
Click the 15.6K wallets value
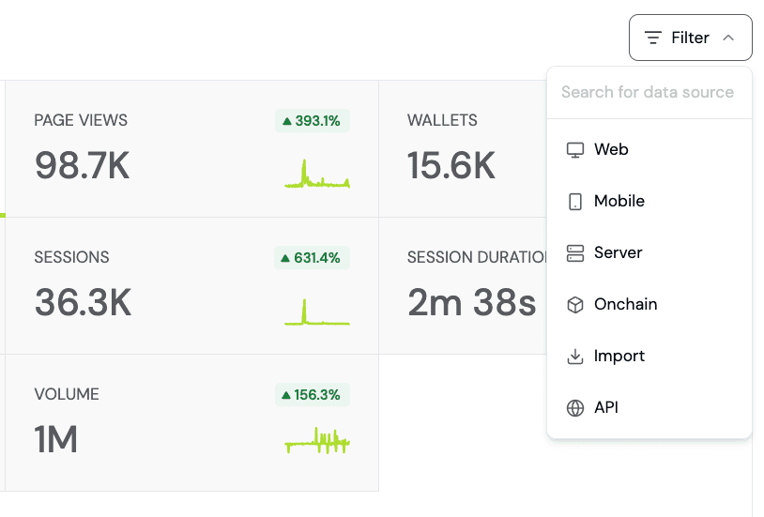click(451, 166)
